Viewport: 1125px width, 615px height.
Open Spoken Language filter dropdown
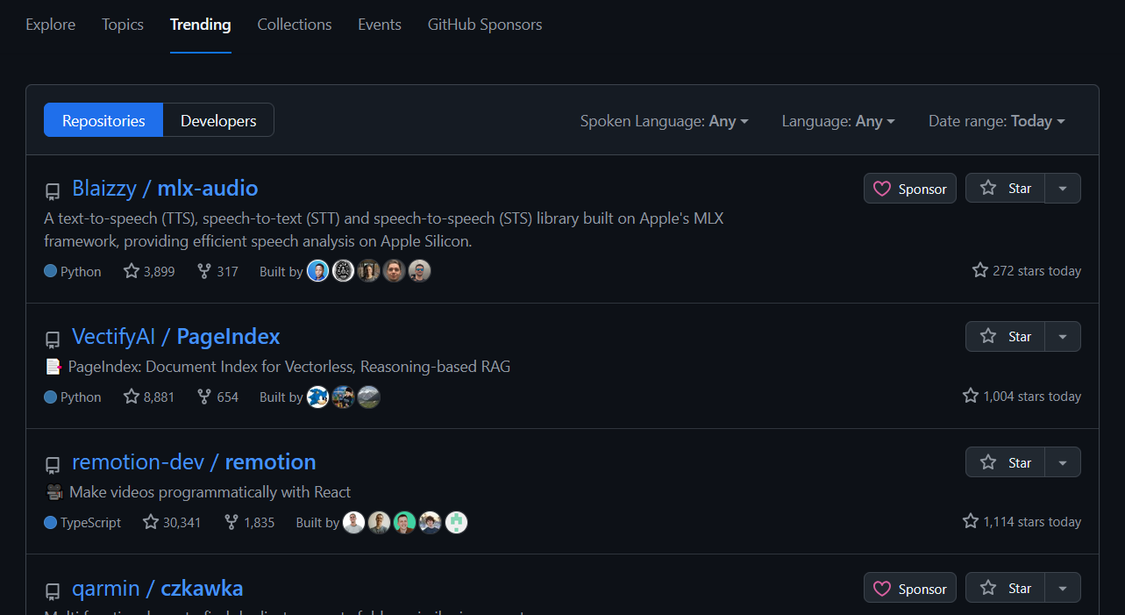click(x=664, y=121)
